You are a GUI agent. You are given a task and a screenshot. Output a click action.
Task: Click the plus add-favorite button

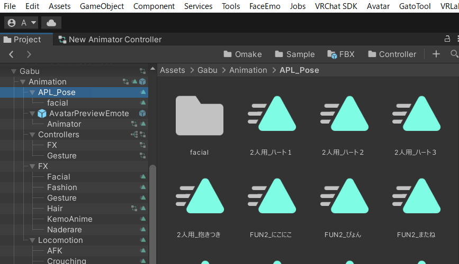point(436,54)
